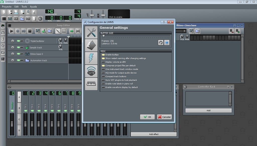The width and height of the screenshot is (257, 146).
Task: Open the TripleOscillator track gear menu
Action: pos(13,41)
